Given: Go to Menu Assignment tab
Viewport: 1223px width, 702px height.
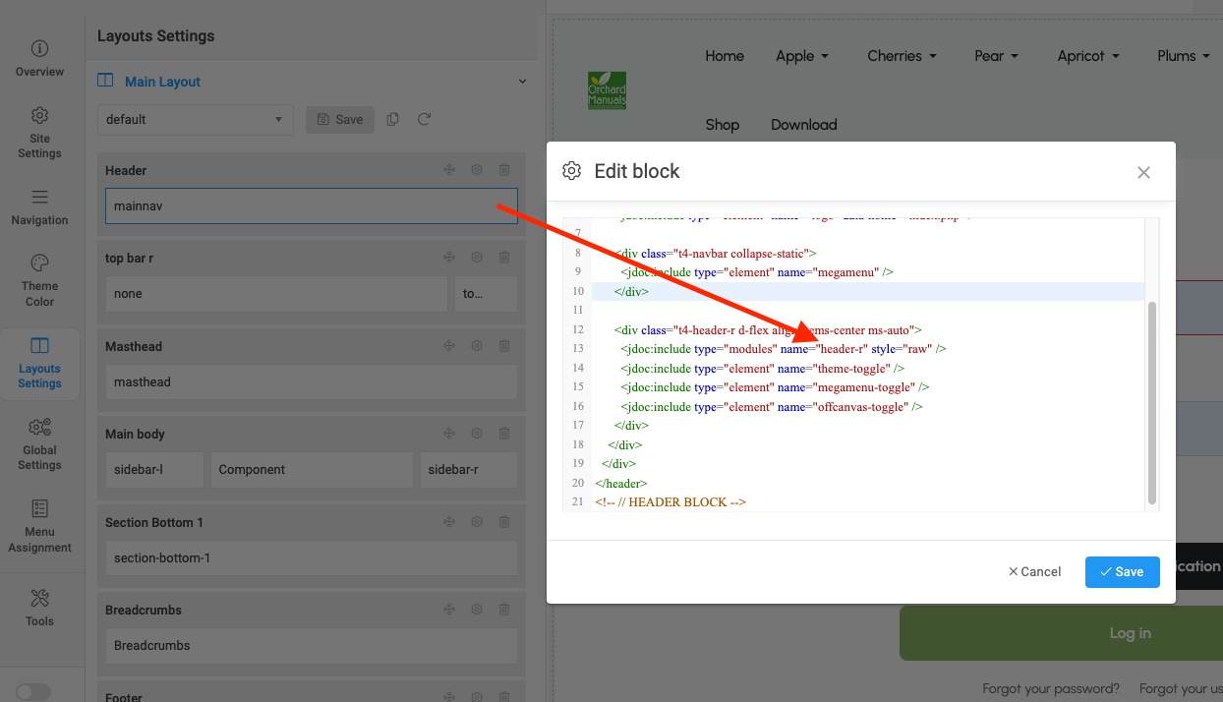Looking at the screenshot, I should (39, 526).
